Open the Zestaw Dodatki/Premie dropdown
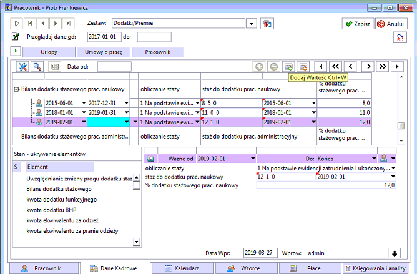 coord(251,24)
